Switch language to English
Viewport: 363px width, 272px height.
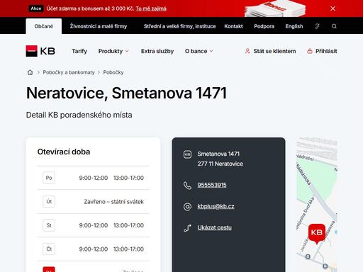point(294,26)
